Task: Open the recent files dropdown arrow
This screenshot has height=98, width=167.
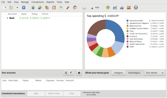Action: tap(17, 7)
